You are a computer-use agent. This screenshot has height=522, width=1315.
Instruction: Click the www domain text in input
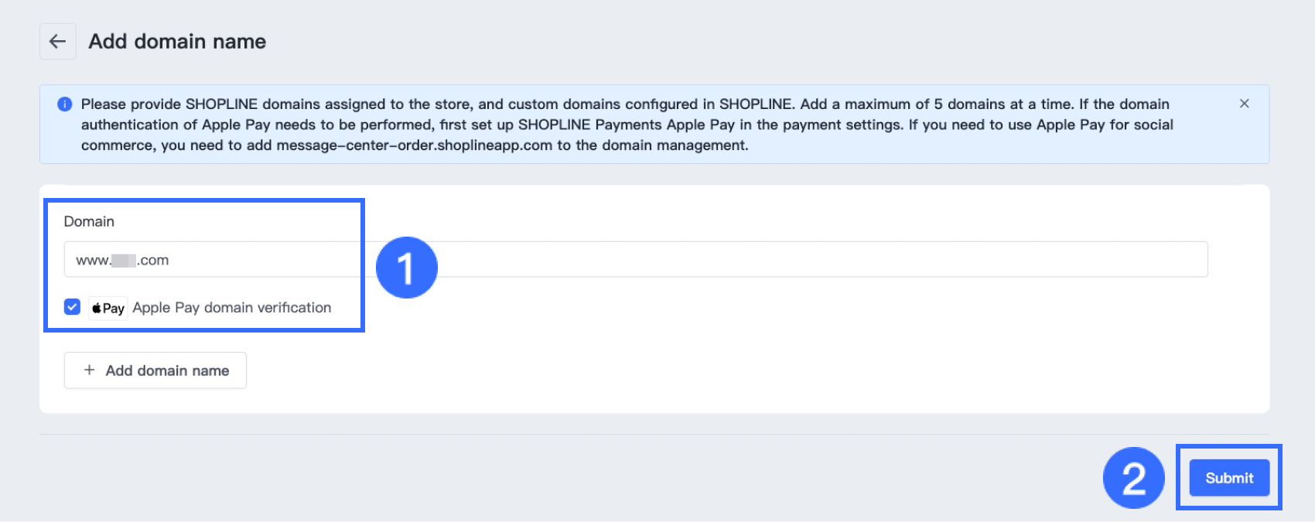(x=122, y=261)
